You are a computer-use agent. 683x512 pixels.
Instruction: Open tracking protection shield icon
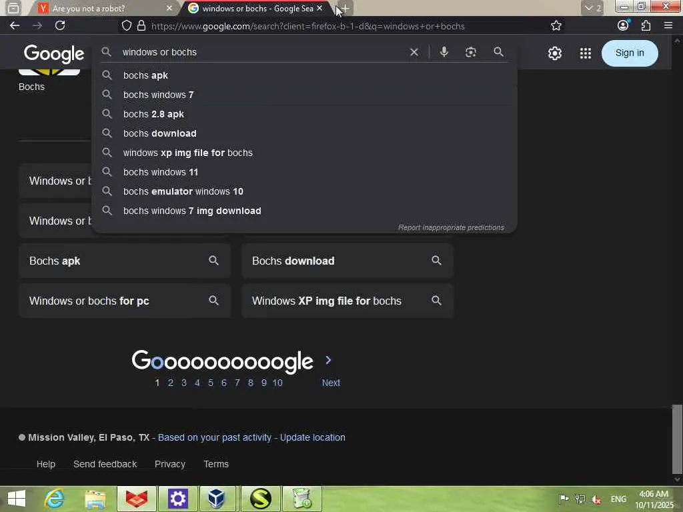(x=126, y=26)
